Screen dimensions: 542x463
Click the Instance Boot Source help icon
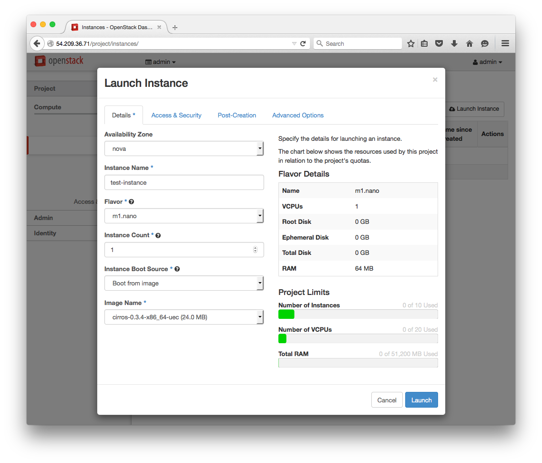177,269
